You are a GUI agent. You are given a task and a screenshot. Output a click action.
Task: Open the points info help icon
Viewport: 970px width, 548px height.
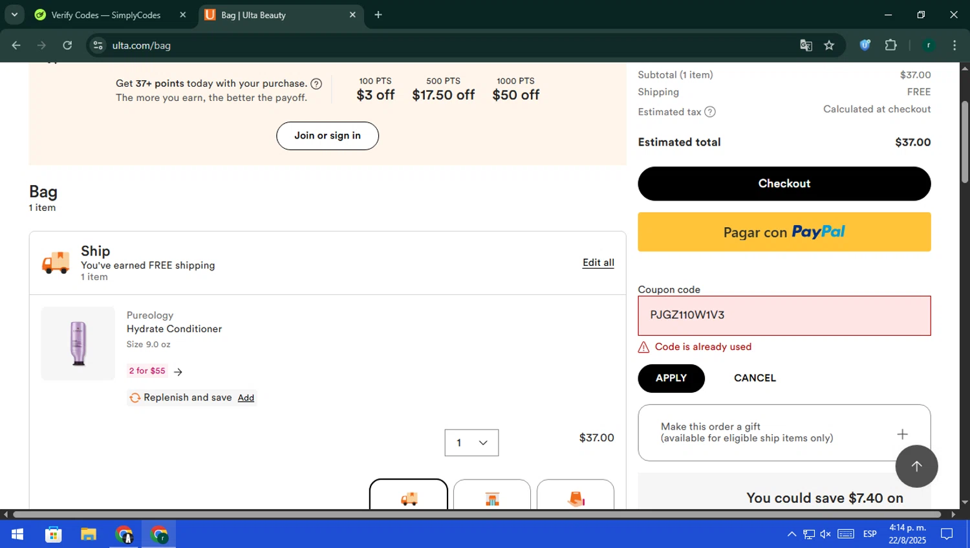316,83
